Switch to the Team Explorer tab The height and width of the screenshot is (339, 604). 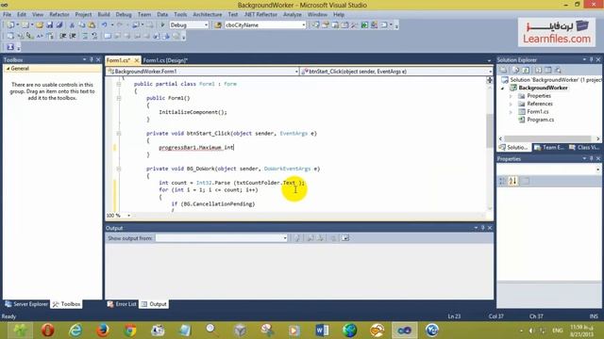coord(549,147)
